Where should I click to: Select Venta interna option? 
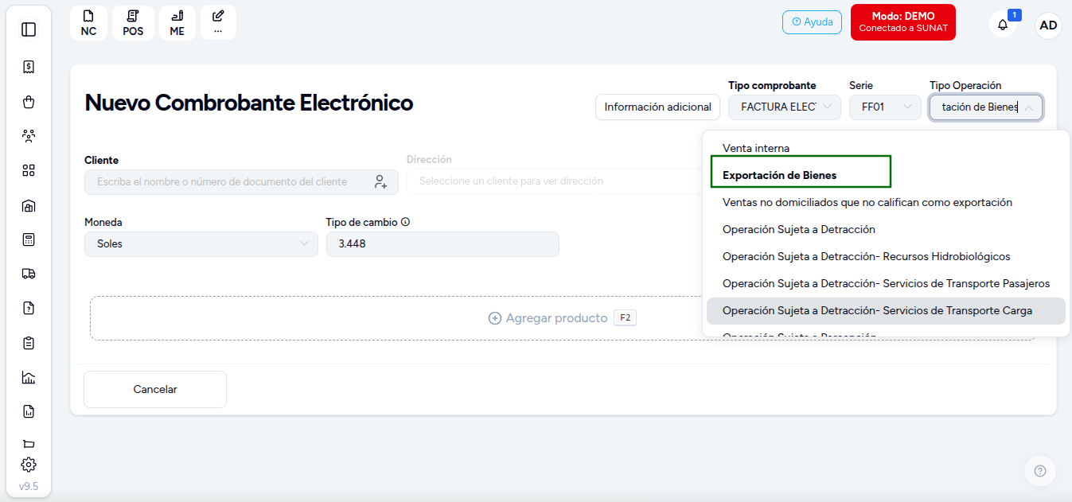click(x=886, y=148)
